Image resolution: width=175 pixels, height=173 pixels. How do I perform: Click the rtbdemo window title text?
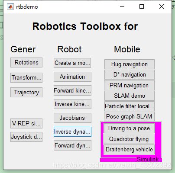click(x=27, y=7)
